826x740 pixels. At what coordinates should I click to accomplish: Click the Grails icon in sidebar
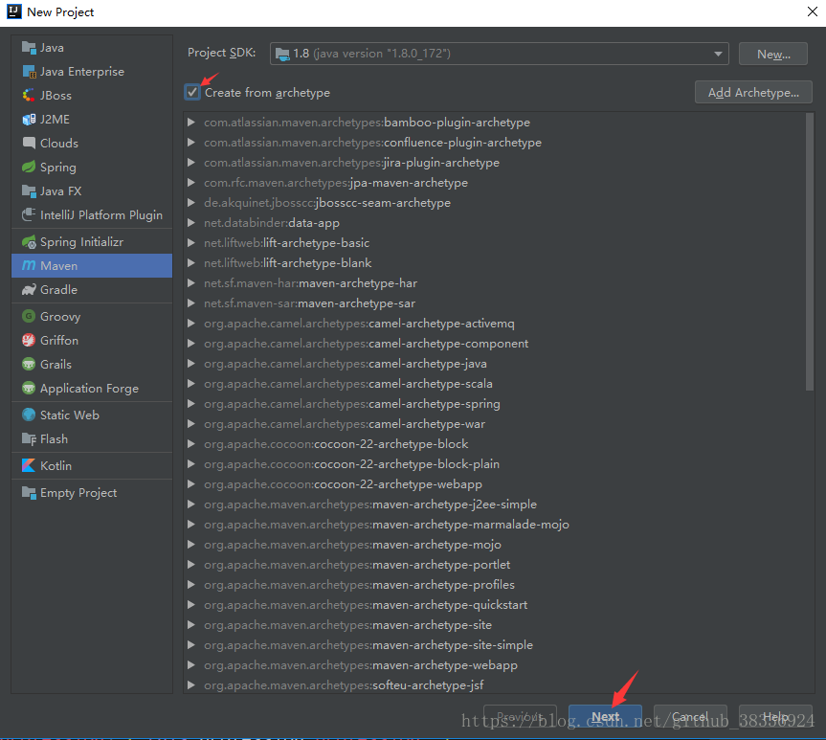[29, 364]
